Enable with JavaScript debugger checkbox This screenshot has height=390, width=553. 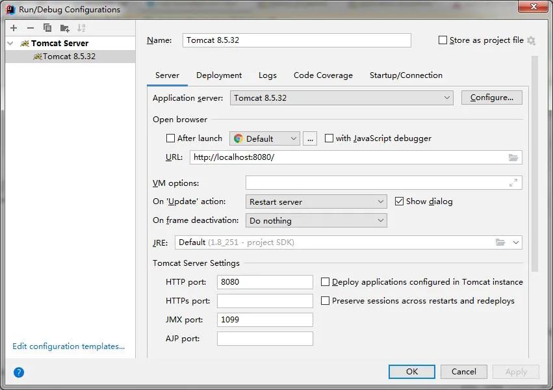point(329,138)
